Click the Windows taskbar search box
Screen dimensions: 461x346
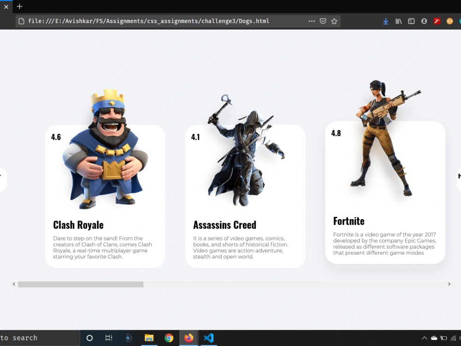point(40,338)
